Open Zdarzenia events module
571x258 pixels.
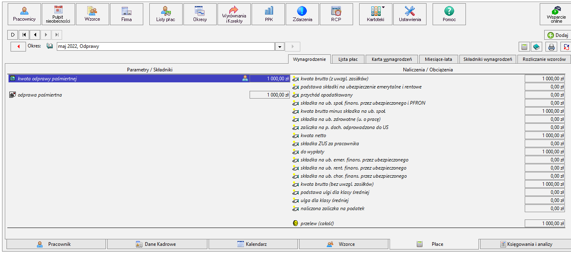[302, 14]
